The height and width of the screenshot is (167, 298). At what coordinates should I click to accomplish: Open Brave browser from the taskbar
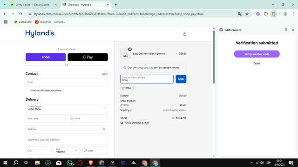[x=91, y=163]
